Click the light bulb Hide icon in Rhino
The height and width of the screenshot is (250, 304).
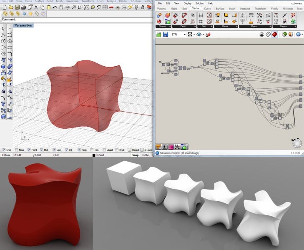point(136,7)
